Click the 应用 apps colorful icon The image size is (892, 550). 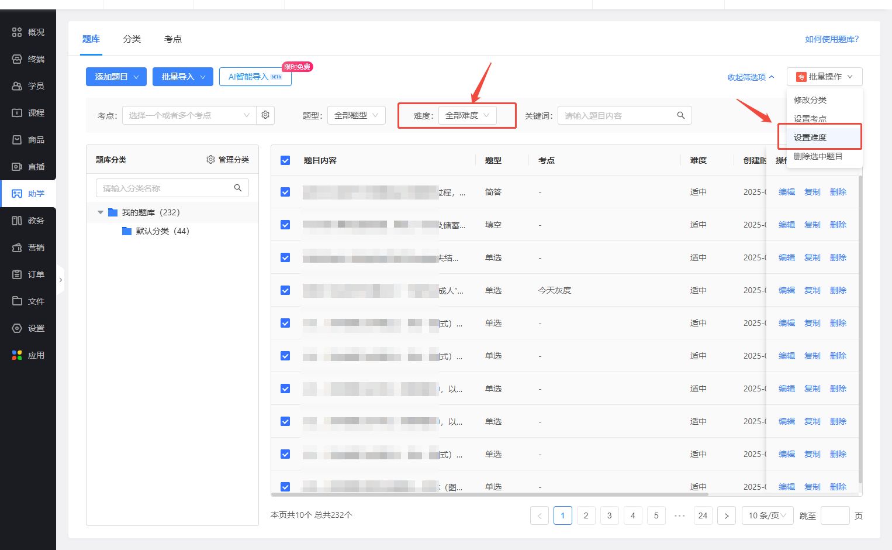(x=17, y=355)
